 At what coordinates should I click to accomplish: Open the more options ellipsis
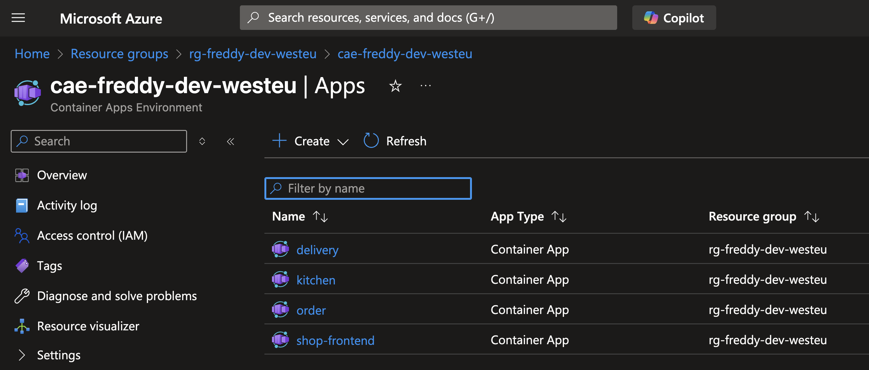(425, 86)
